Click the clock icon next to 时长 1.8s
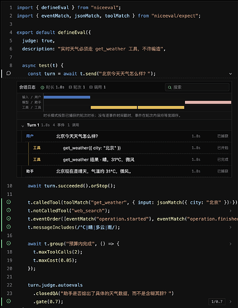Image resolution: width=238 pixels, height=308 pixels. [x=43, y=87]
